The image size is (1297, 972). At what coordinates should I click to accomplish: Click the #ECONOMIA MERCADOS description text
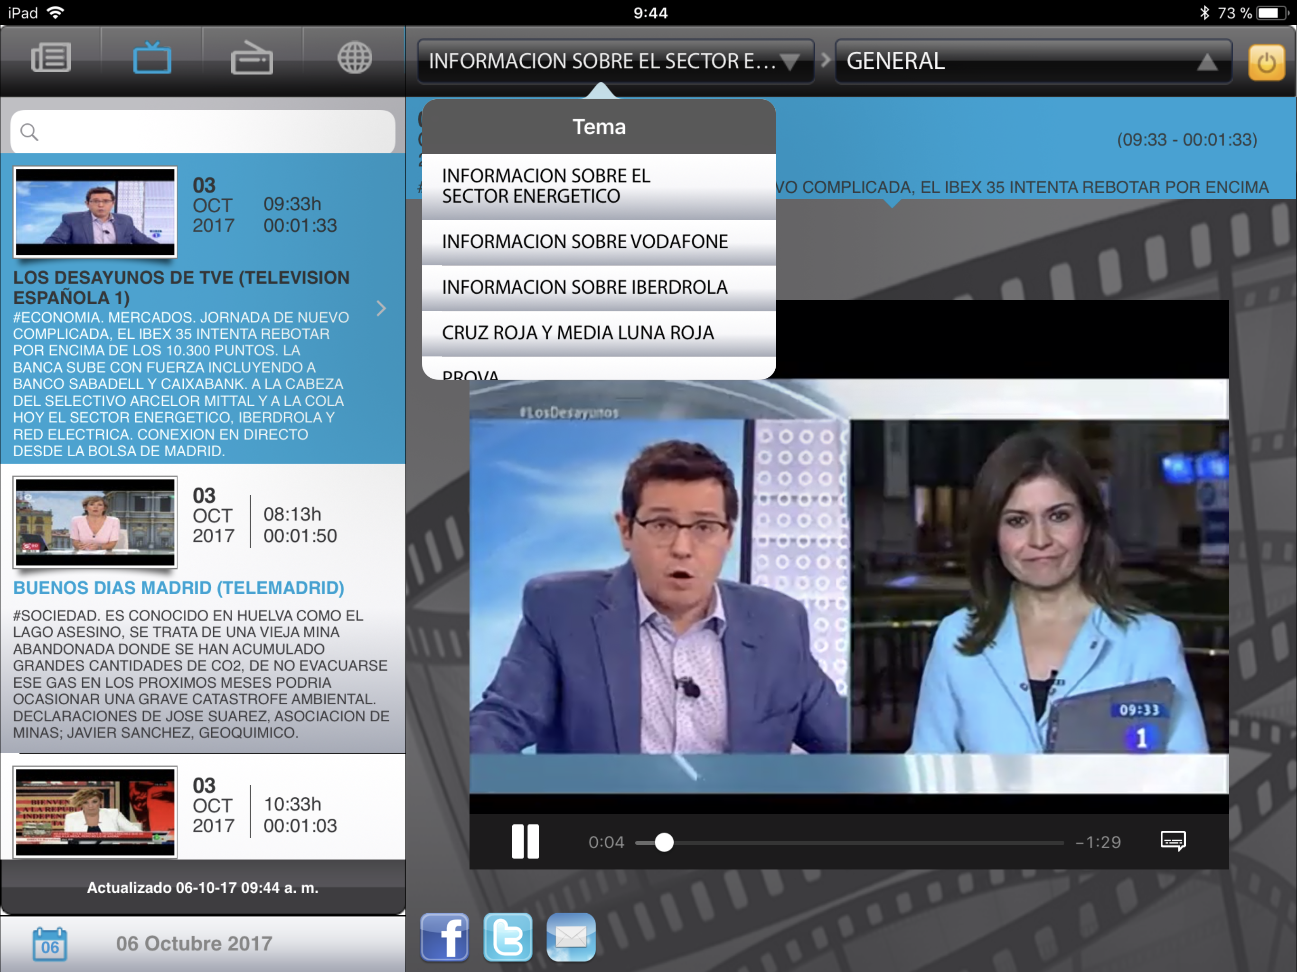click(181, 384)
